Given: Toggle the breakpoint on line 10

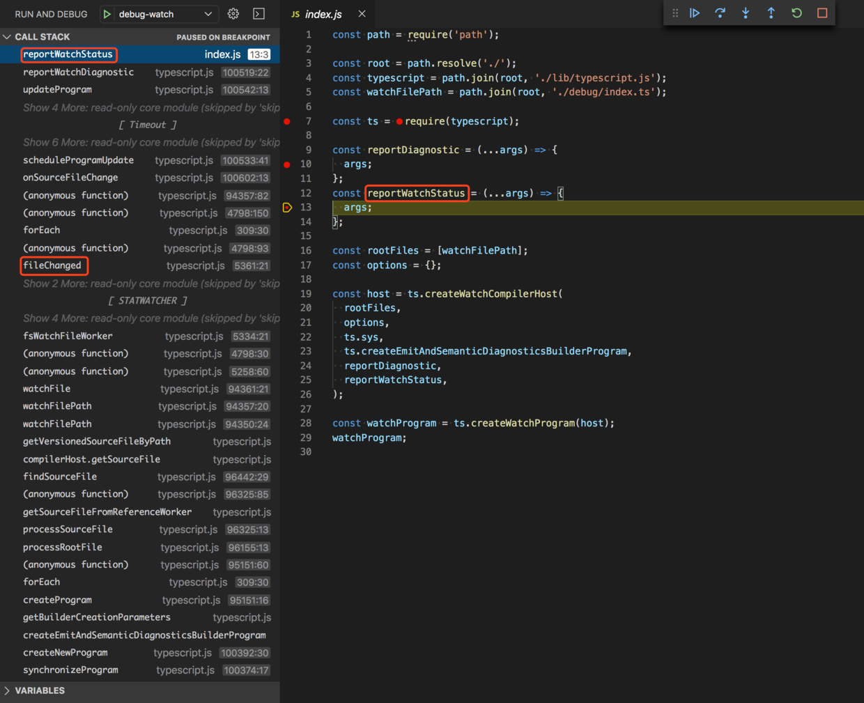Looking at the screenshot, I should pos(287,164).
